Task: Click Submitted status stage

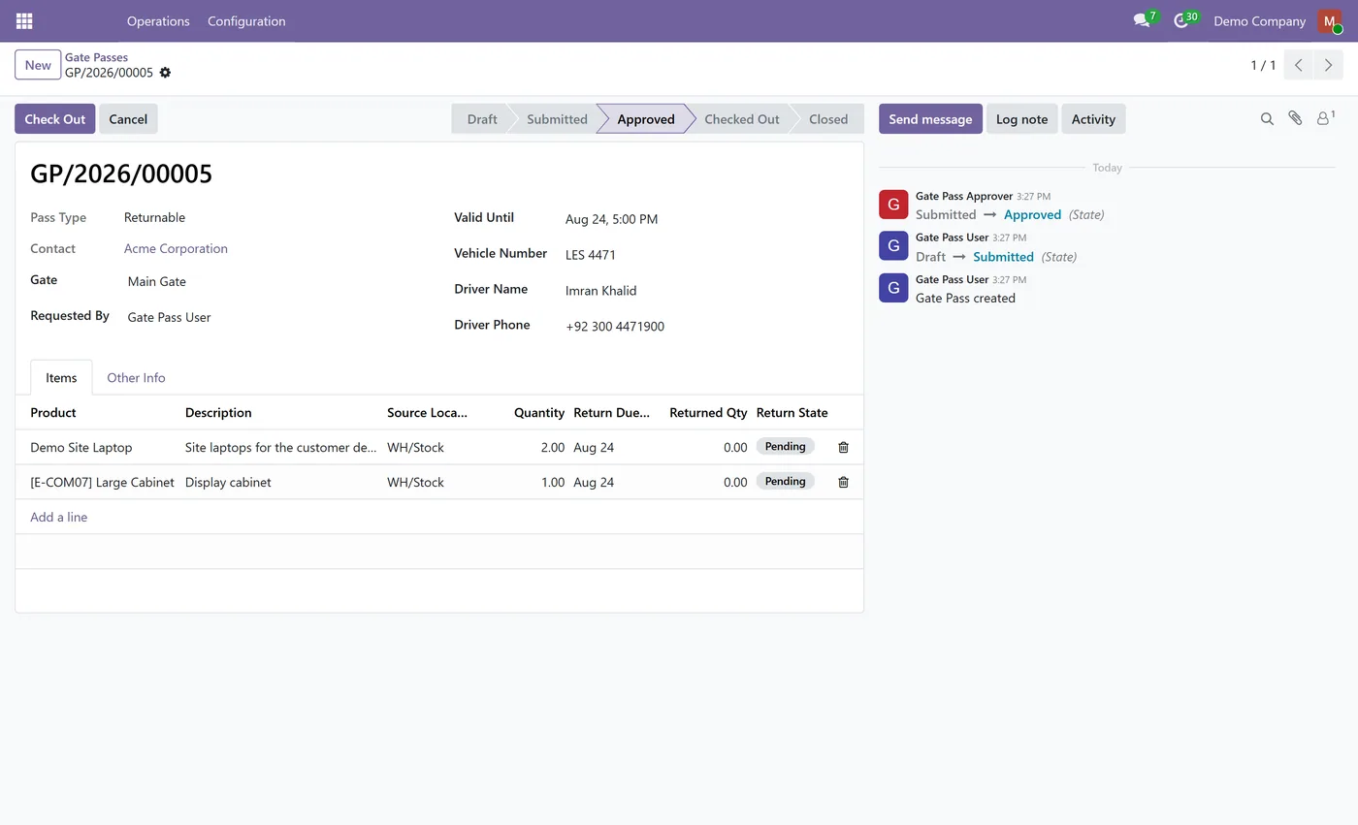Action: pos(557,119)
